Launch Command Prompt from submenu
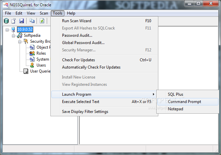 click(x=188, y=102)
